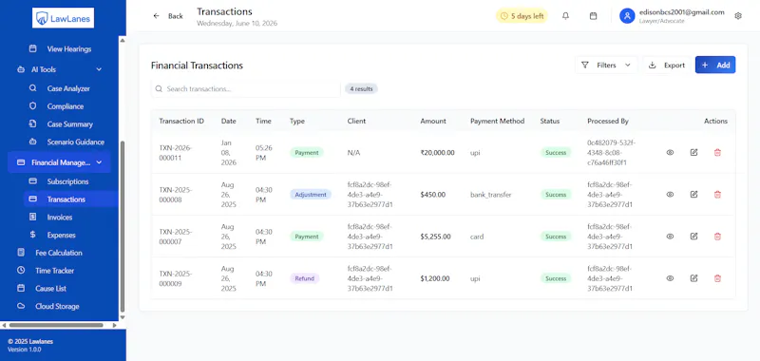This screenshot has height=361, width=760.
Task: Click the 5 days left badge
Action: (x=522, y=16)
